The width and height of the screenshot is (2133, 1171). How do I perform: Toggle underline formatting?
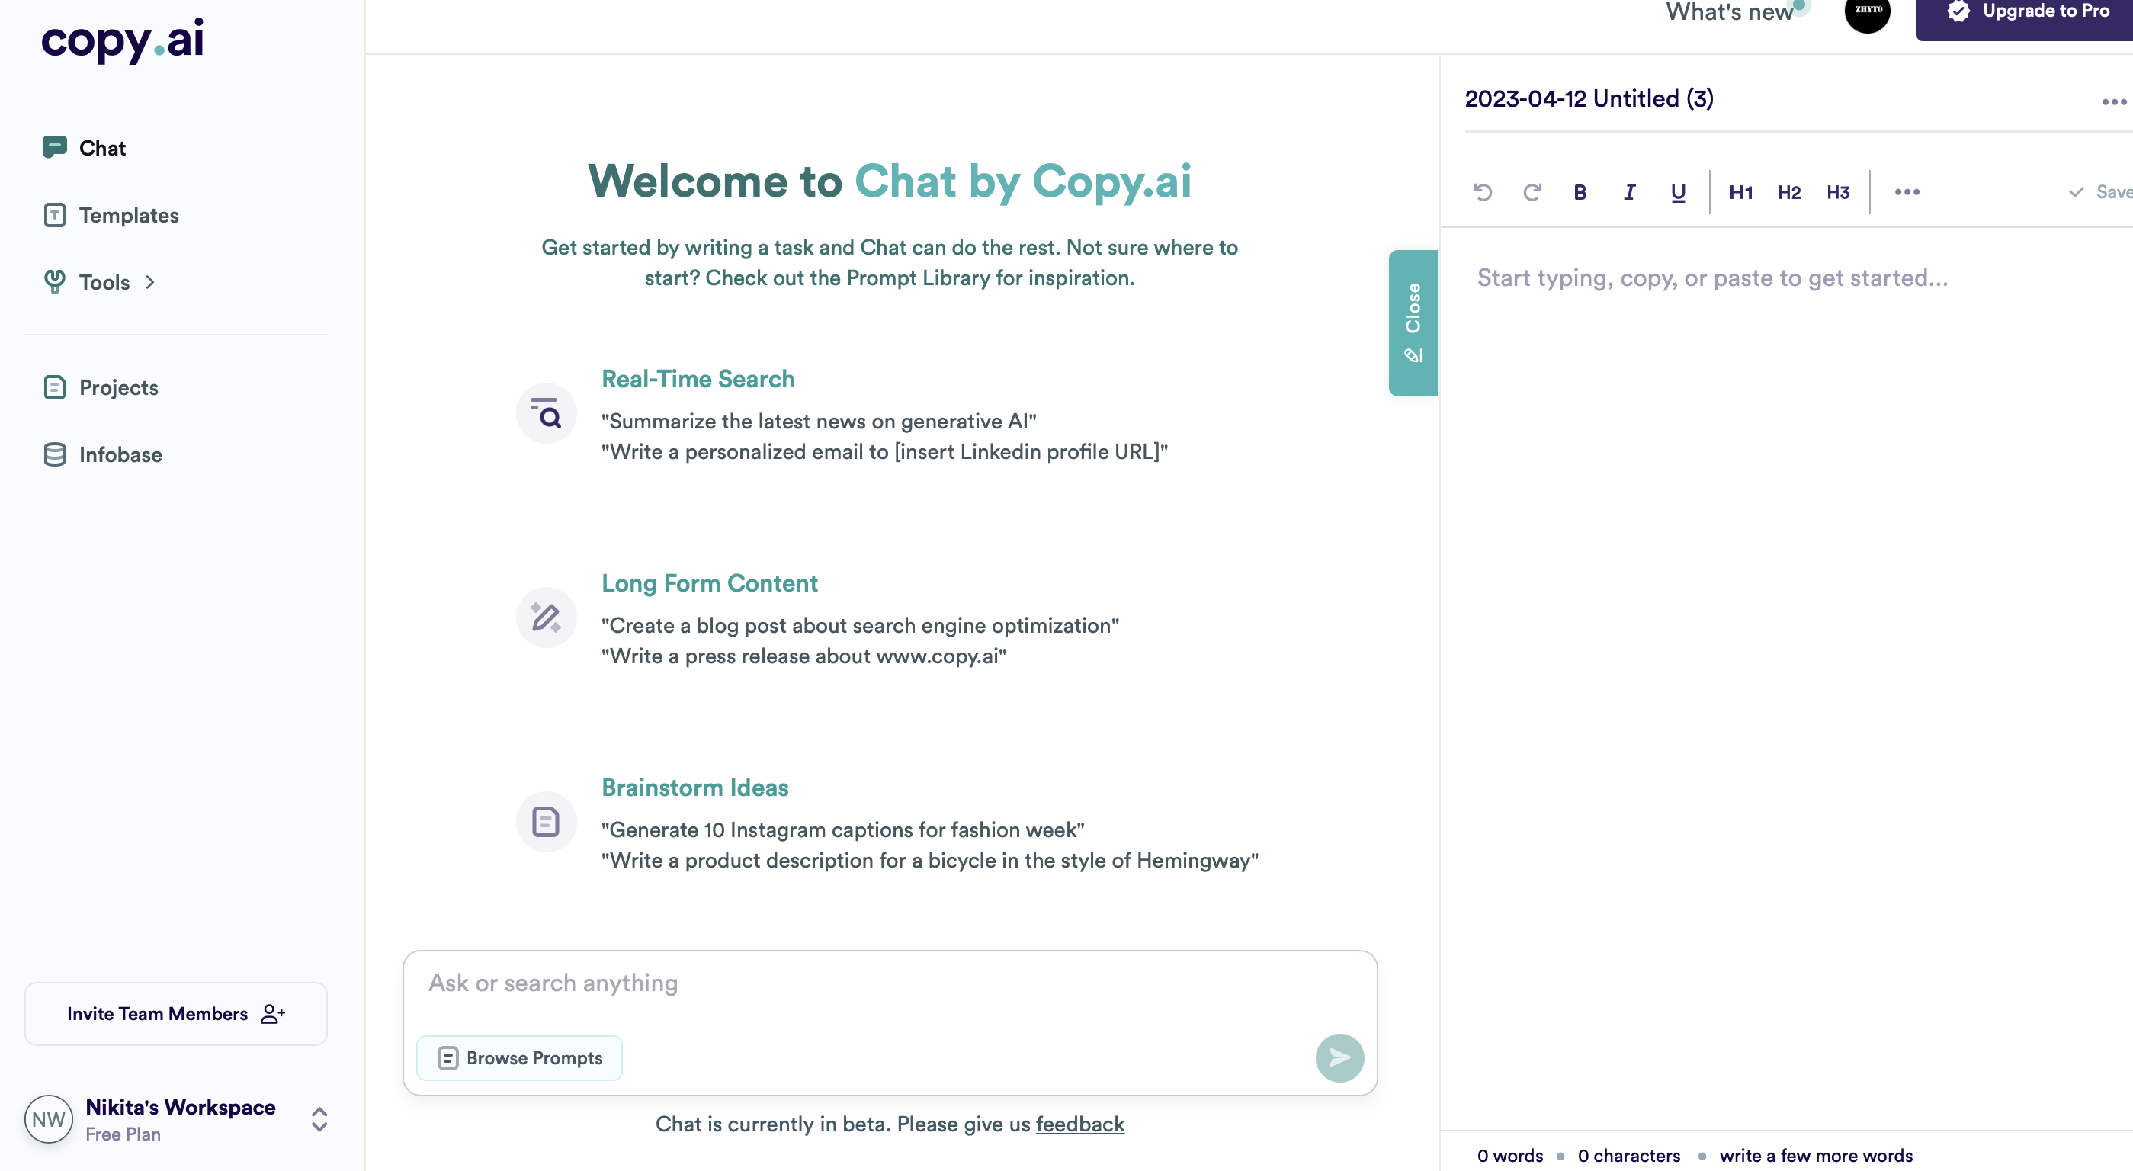tap(1678, 192)
